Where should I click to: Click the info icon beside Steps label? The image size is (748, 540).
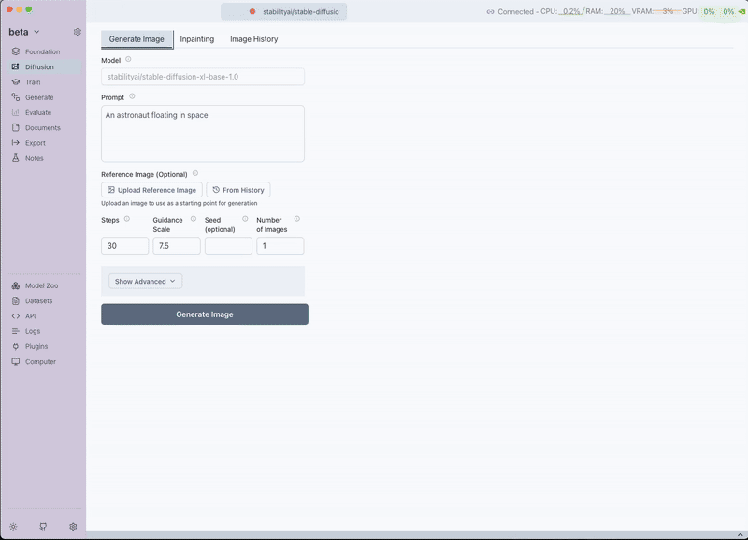[x=127, y=219]
